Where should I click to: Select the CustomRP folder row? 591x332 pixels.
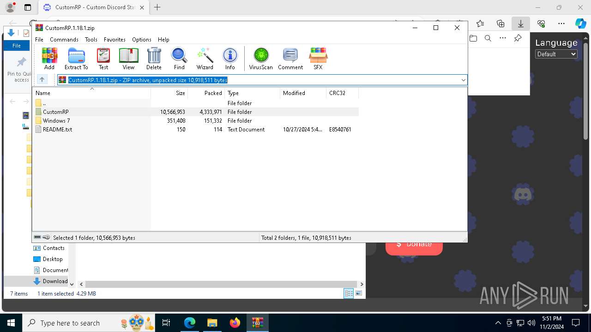coord(195,112)
